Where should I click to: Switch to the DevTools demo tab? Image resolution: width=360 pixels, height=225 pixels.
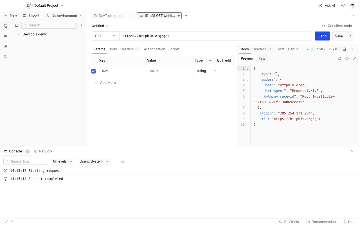click(111, 16)
